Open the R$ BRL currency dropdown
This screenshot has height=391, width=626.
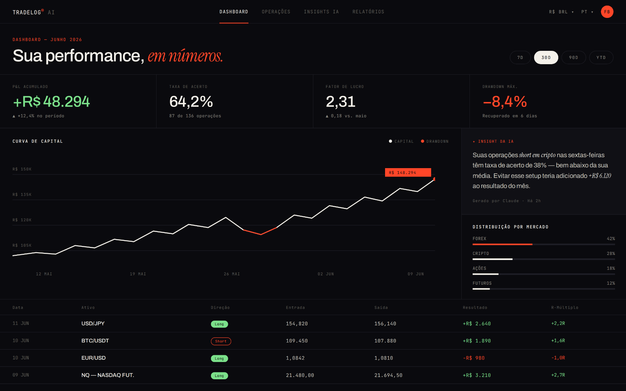[x=561, y=12]
